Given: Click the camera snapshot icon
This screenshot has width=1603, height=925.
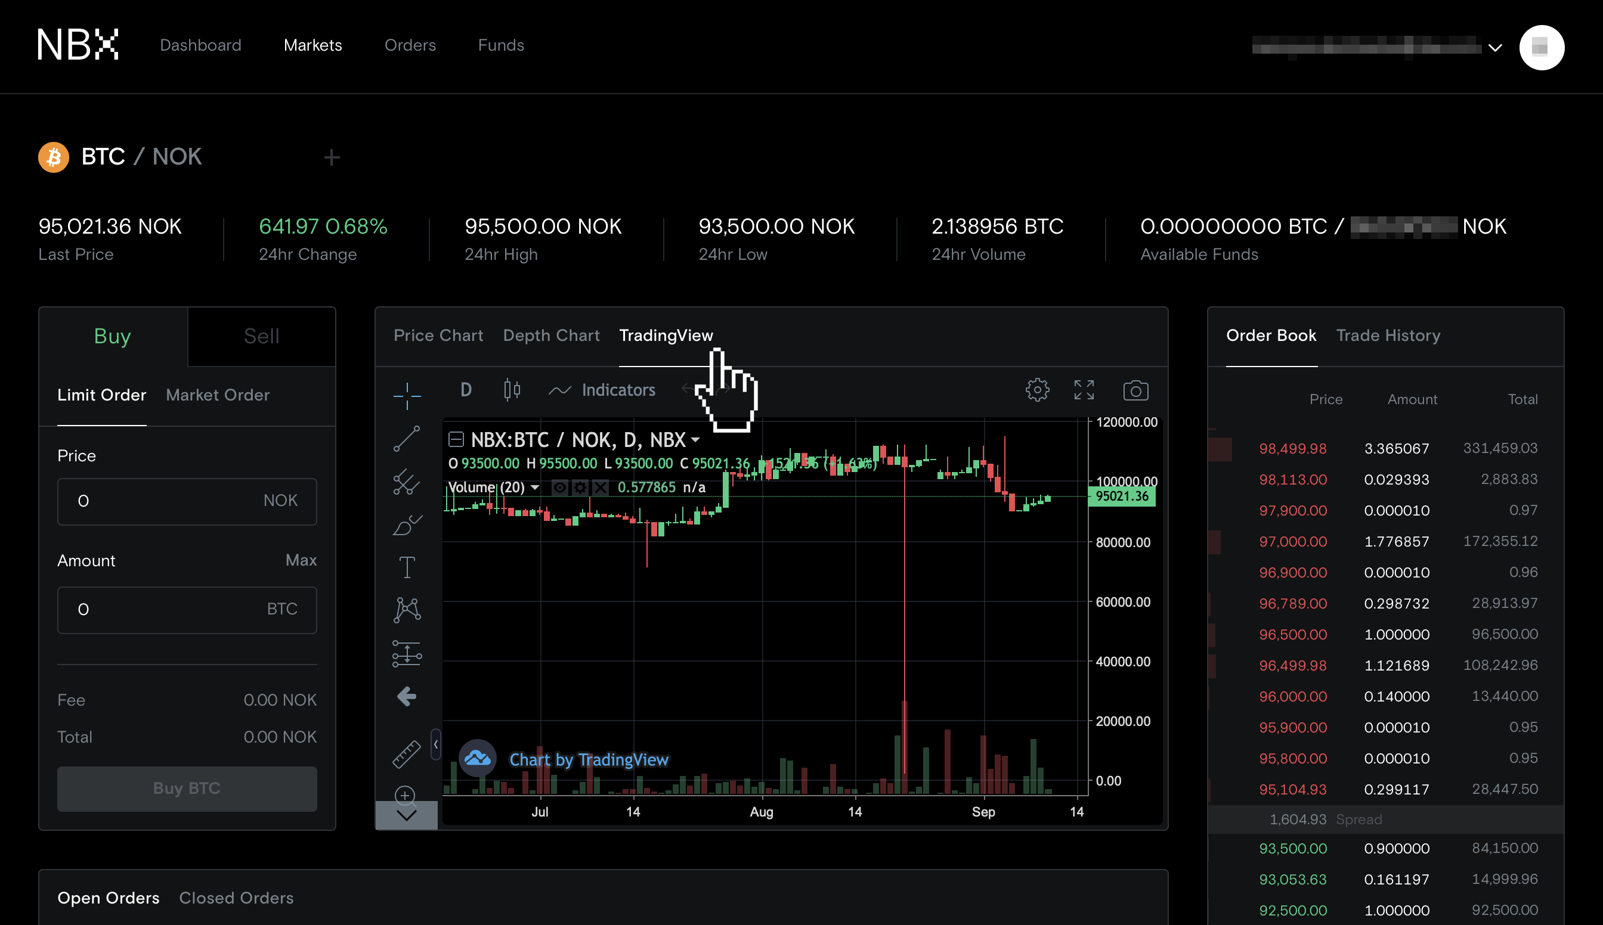Looking at the screenshot, I should tap(1135, 390).
